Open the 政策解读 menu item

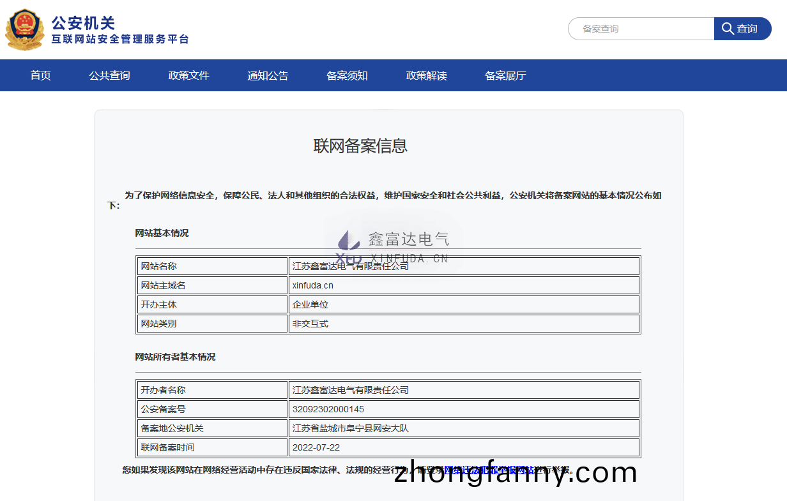[x=426, y=75]
